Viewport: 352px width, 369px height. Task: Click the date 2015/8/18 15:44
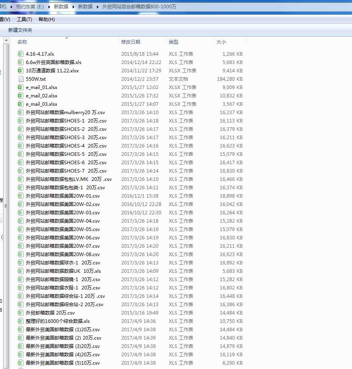[x=140, y=54]
